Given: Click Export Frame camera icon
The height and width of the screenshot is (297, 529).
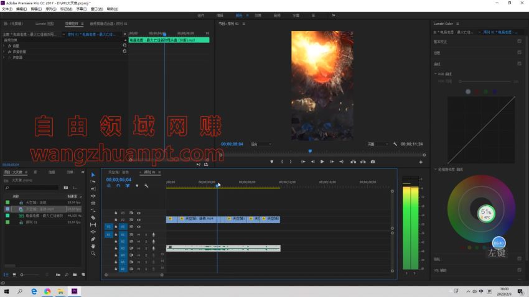Looking at the screenshot, I should (373, 162).
